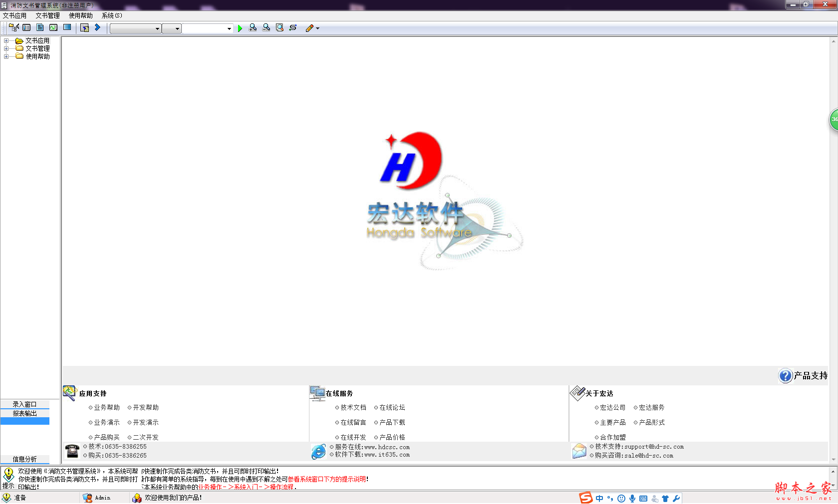The image size is (838, 504).
Task: Zoom in using the magnifier-plus icon
Action: [x=253, y=27]
